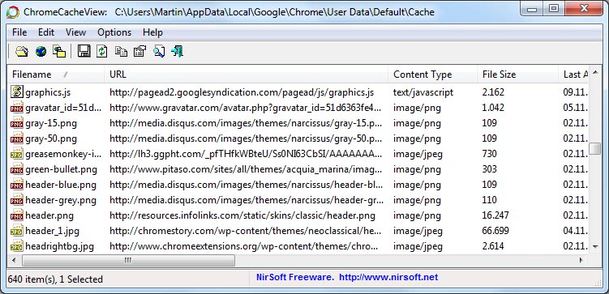Viewport: 609px width, 294px height.
Task: Click file size value 16.247
Action: [495, 215]
